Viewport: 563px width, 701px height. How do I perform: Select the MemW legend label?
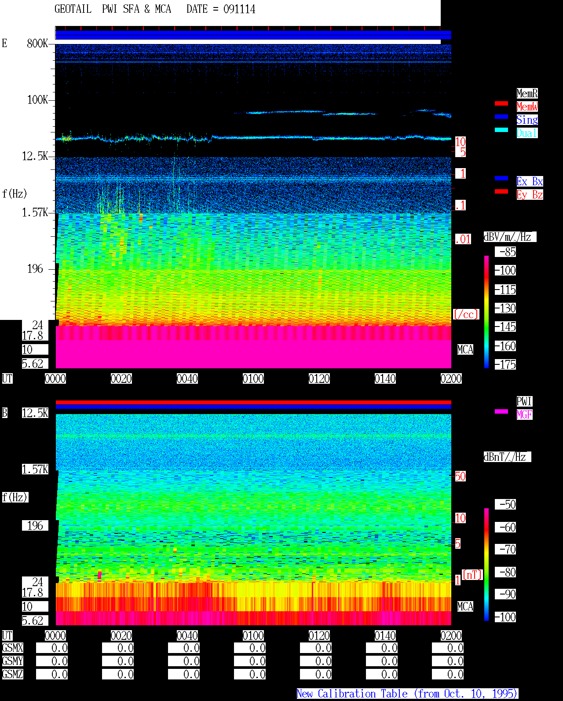[x=527, y=106]
